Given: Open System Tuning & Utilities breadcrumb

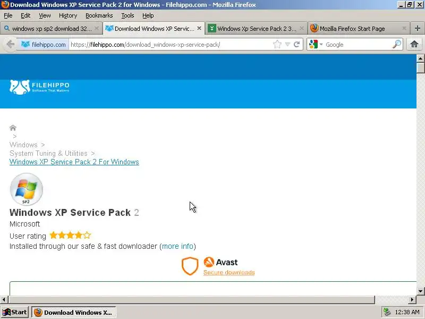Looking at the screenshot, I should (48, 153).
